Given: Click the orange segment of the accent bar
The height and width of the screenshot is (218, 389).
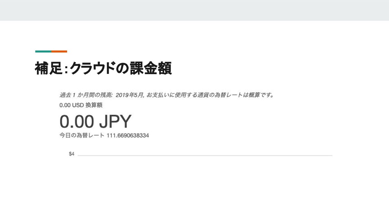Looking at the screenshot, I should (59, 51).
